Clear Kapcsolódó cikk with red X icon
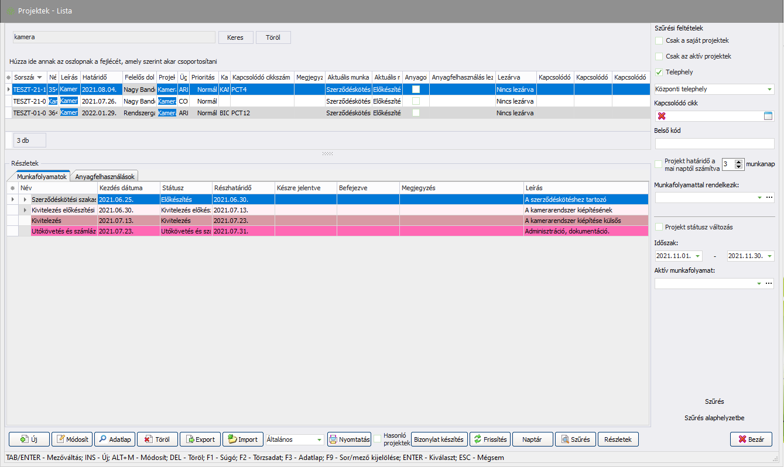Screen dimensions: 784x467 pos(662,116)
